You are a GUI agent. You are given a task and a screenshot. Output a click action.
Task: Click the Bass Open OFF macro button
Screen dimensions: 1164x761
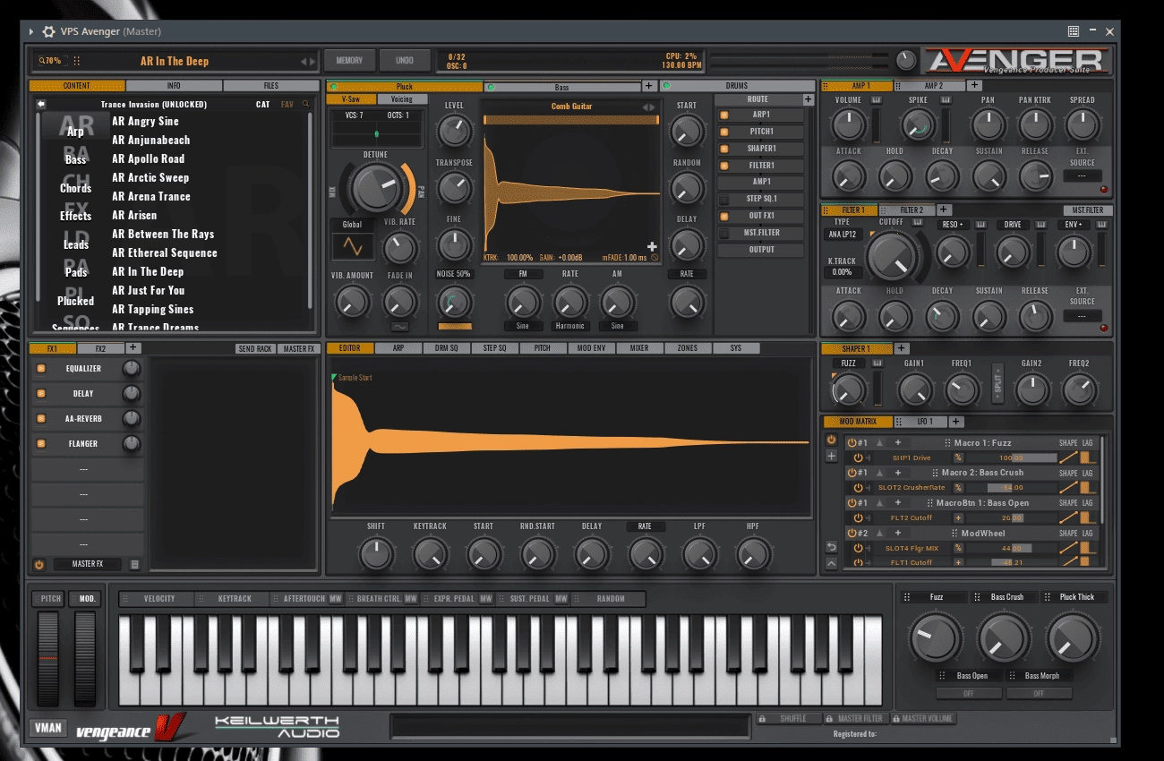971,693
